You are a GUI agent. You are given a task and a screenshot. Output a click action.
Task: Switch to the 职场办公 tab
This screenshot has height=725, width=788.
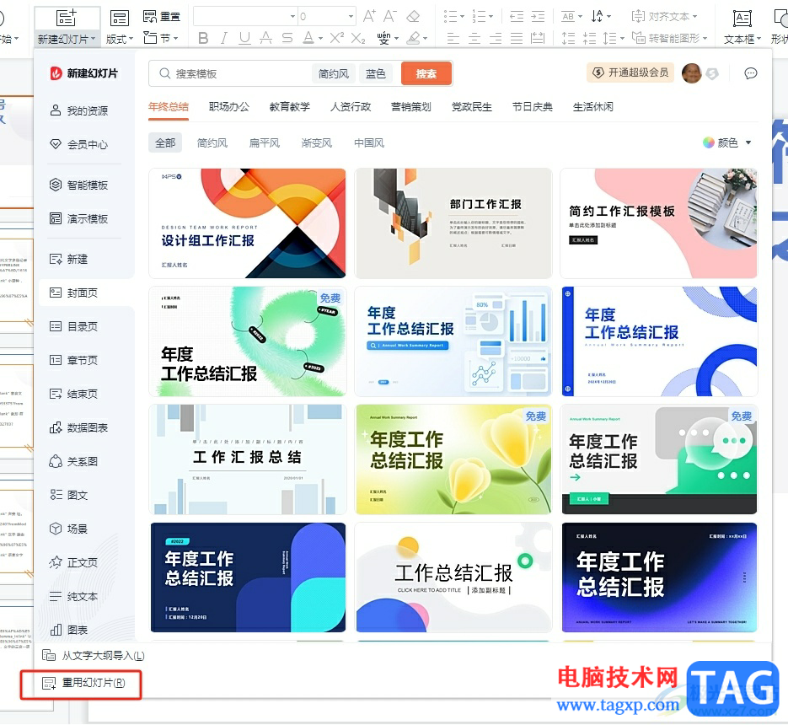pyautogui.click(x=229, y=106)
